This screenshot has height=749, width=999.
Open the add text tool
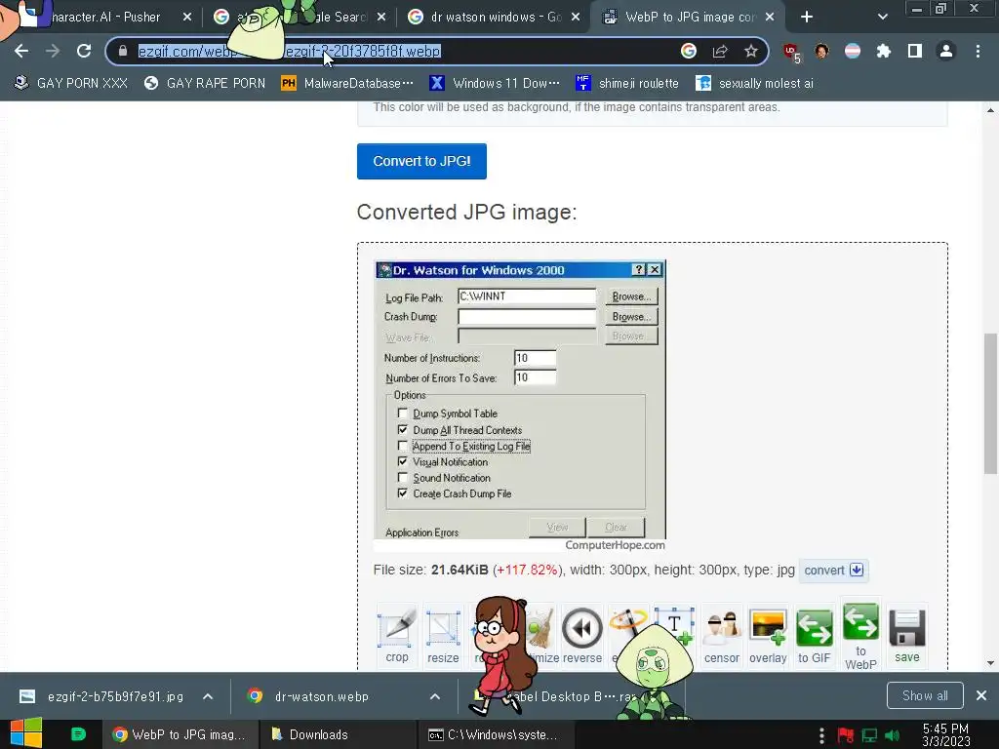[675, 627]
